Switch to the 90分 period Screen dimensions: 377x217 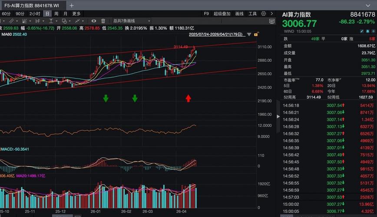coord(20,14)
